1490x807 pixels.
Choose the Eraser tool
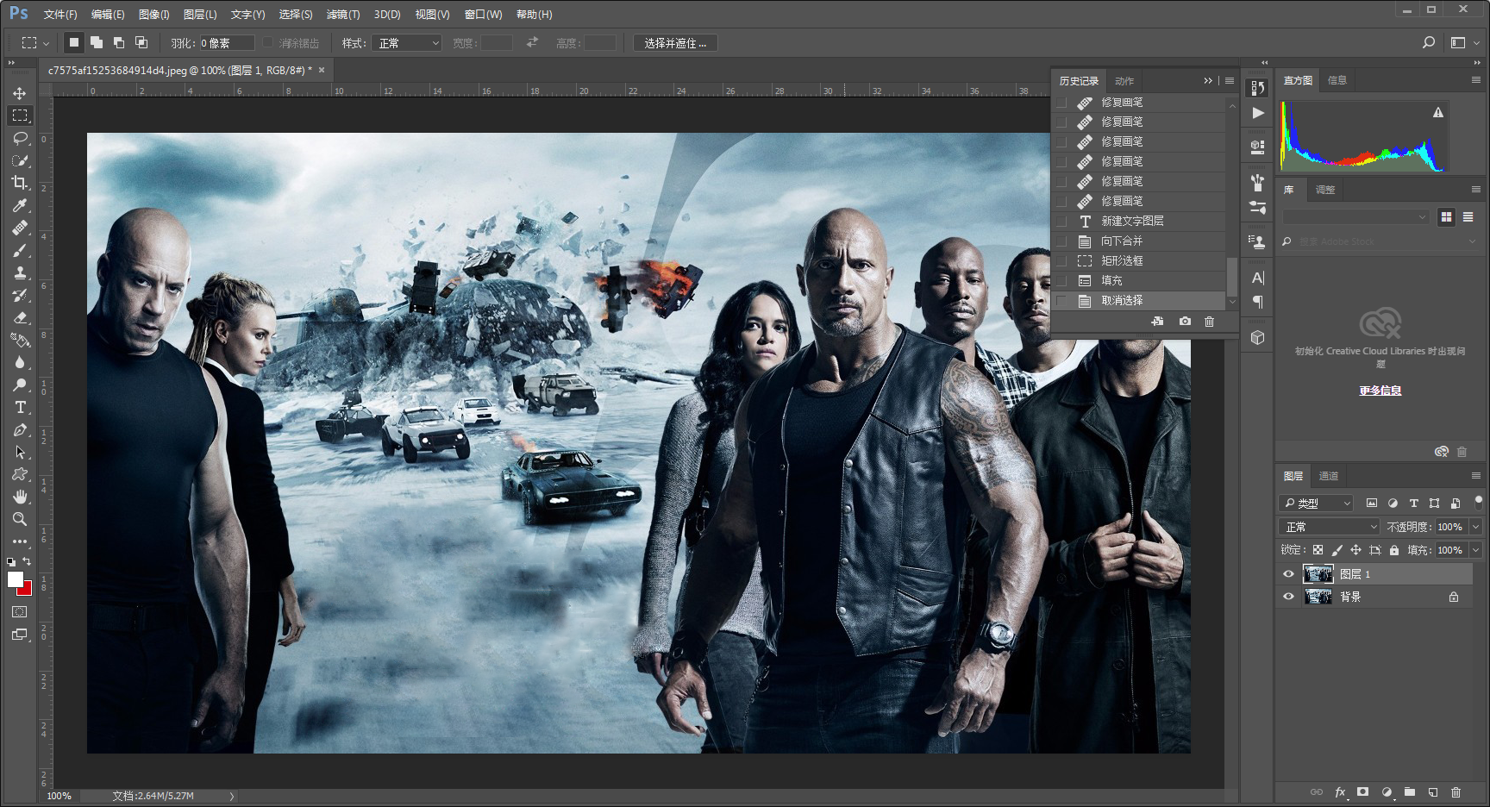[20, 317]
